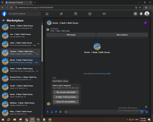Open Jon 2 Beds 1 Bath House chat
153x122 pixels.
point(21,36)
